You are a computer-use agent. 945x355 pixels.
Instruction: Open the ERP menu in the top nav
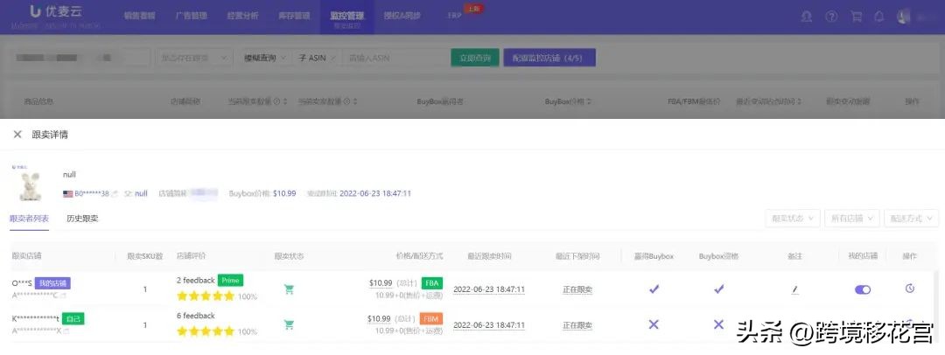[x=455, y=17]
